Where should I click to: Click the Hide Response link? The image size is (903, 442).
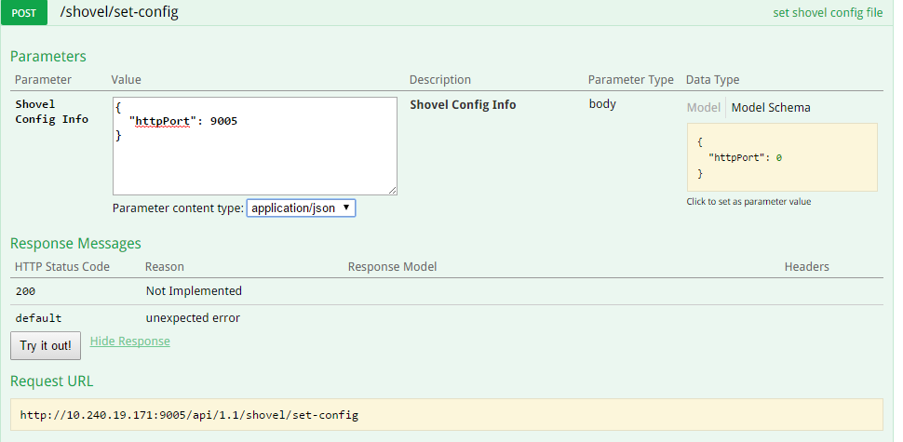(130, 342)
